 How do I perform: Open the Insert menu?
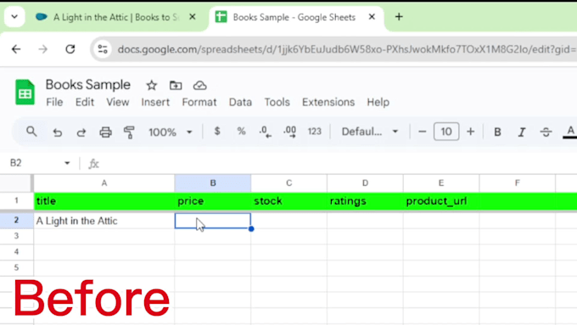tap(155, 102)
